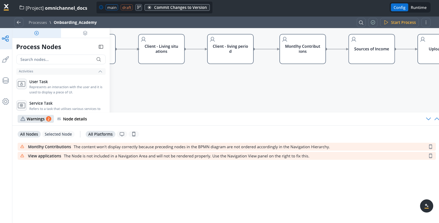Collapse the Activities section
Screen dimensions: 439x223
(x=100, y=71)
